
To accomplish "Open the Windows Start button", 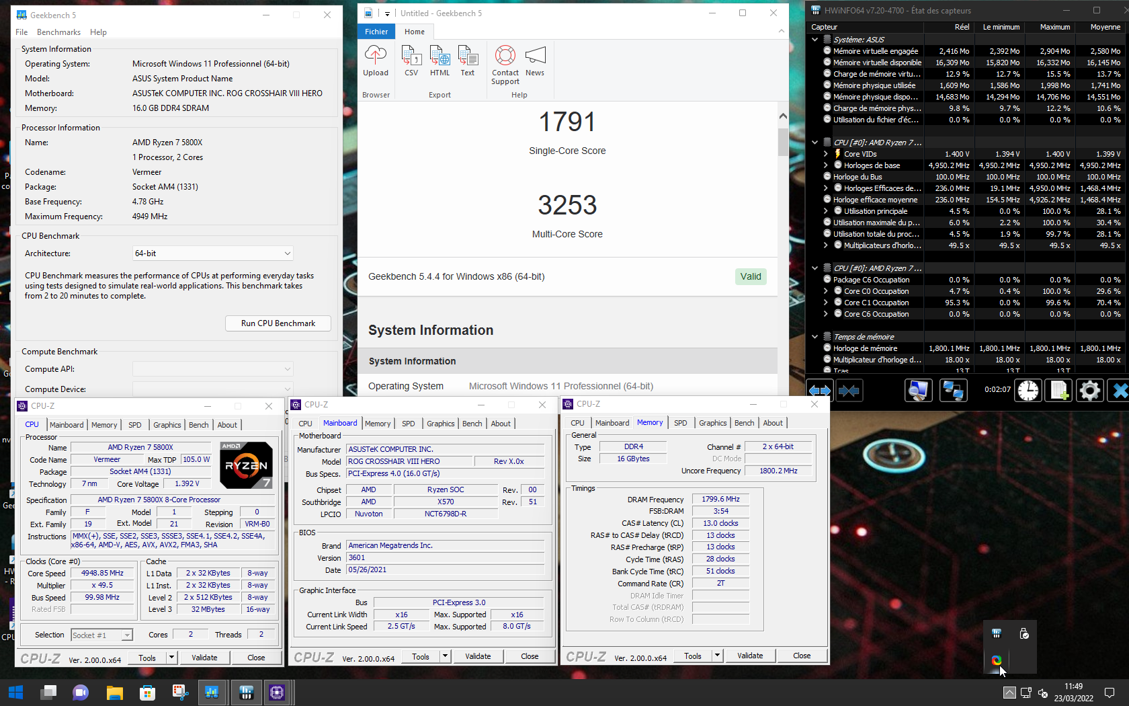I will [x=15, y=693].
